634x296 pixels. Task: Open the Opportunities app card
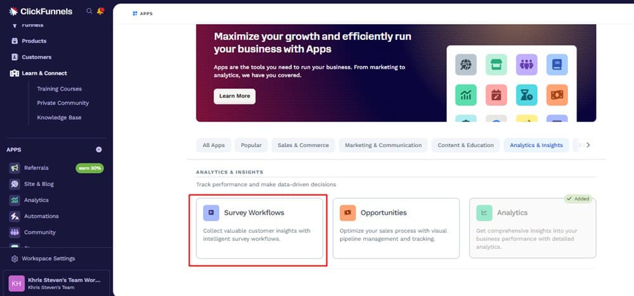pyautogui.click(x=396, y=228)
